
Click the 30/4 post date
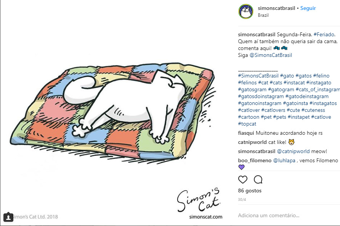pos(242,199)
